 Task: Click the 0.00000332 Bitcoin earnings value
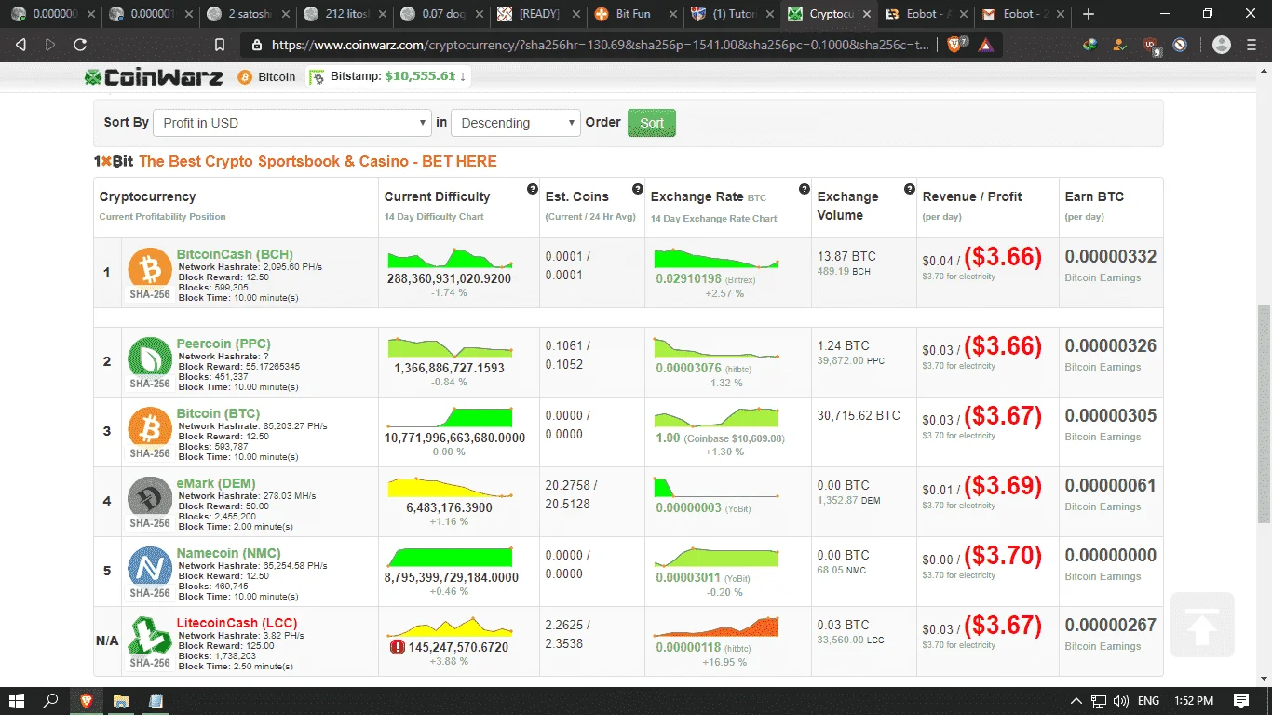(1111, 257)
